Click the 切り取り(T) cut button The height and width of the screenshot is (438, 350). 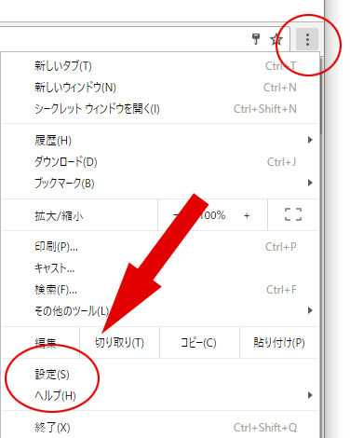click(119, 342)
